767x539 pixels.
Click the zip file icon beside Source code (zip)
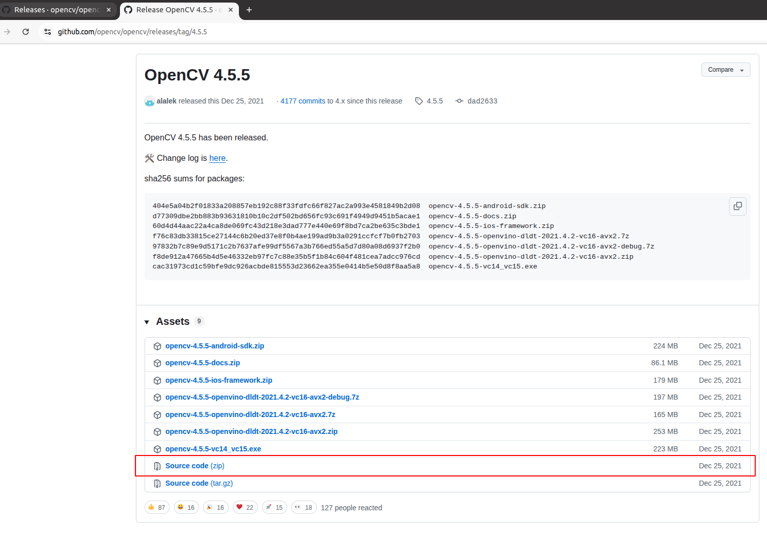tap(157, 466)
